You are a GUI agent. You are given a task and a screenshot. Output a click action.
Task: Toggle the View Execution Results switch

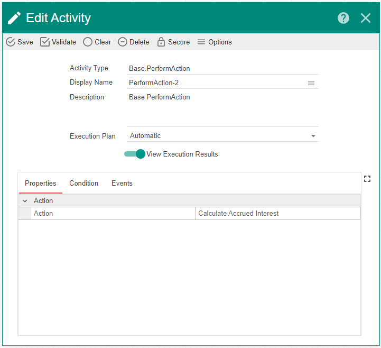pyautogui.click(x=135, y=154)
